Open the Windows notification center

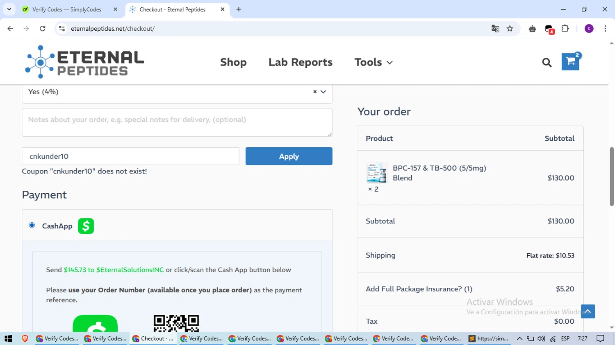point(601,338)
